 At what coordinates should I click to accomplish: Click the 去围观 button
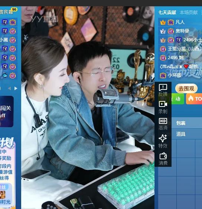click(x=186, y=88)
